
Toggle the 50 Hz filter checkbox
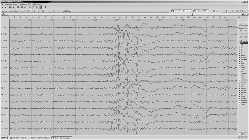click(x=211, y=11)
